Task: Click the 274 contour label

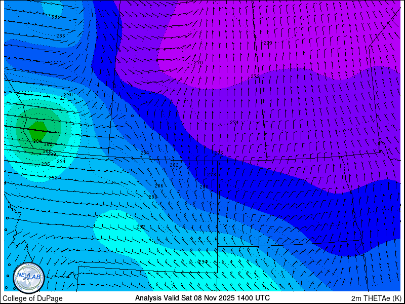Action: [x=234, y=122]
